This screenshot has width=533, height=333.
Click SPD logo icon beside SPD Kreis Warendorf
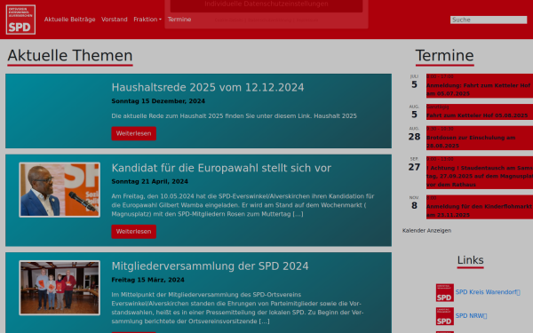coord(445,292)
